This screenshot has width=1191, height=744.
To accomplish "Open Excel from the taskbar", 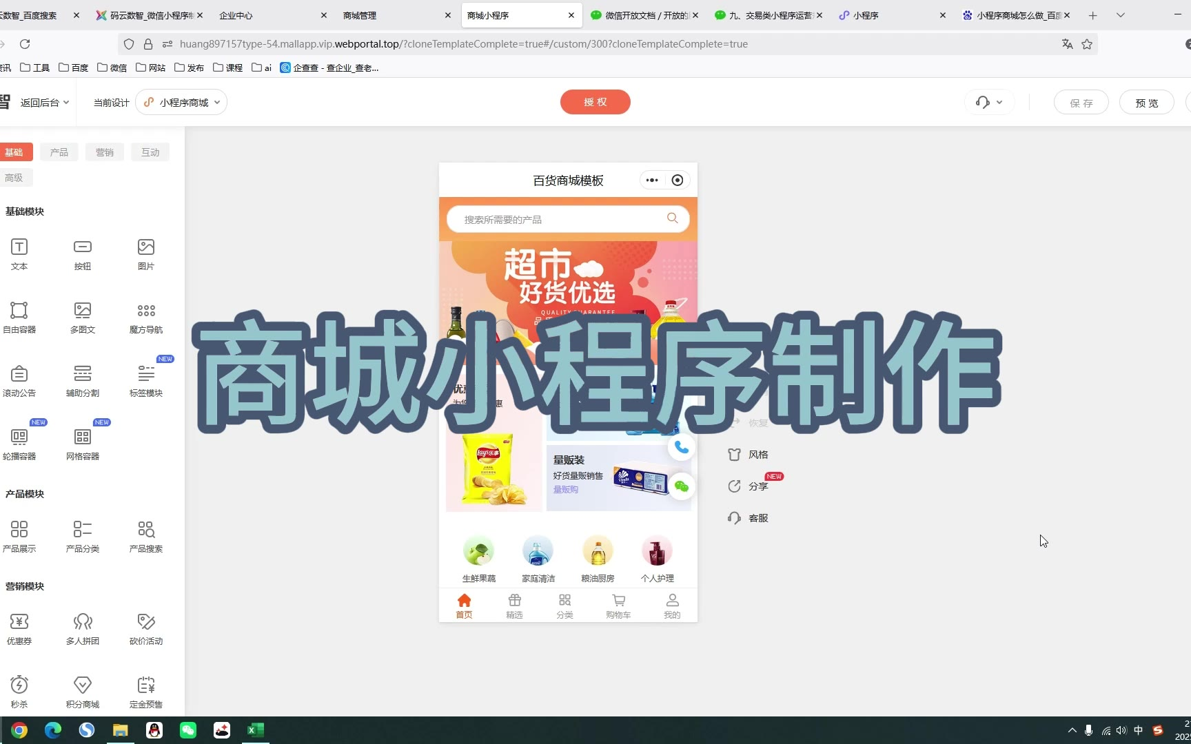I will (x=256, y=730).
